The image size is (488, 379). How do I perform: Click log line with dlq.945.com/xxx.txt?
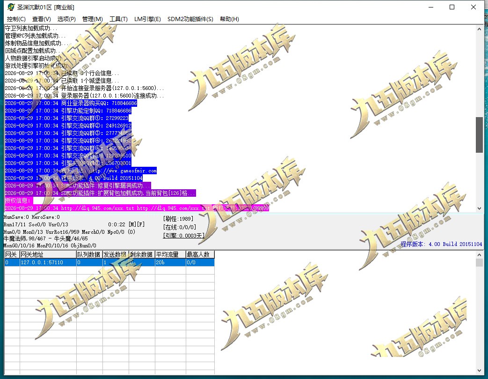point(137,208)
